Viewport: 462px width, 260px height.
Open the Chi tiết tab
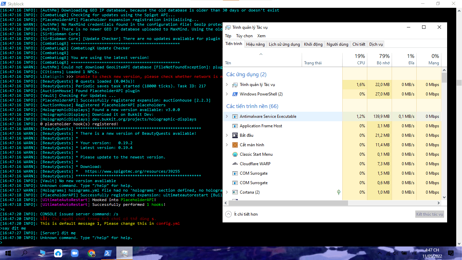(359, 44)
